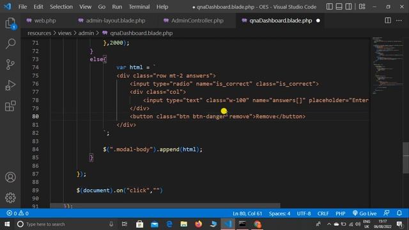Open the Search view in activity bar

click(x=10, y=43)
